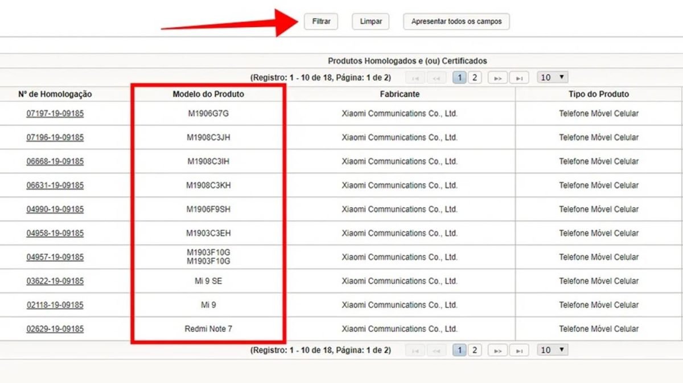Select page 2 in top pager
The height and width of the screenshot is (383, 683).
475,77
